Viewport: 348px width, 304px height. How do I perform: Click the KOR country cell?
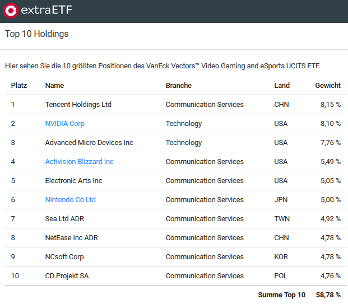(x=281, y=257)
